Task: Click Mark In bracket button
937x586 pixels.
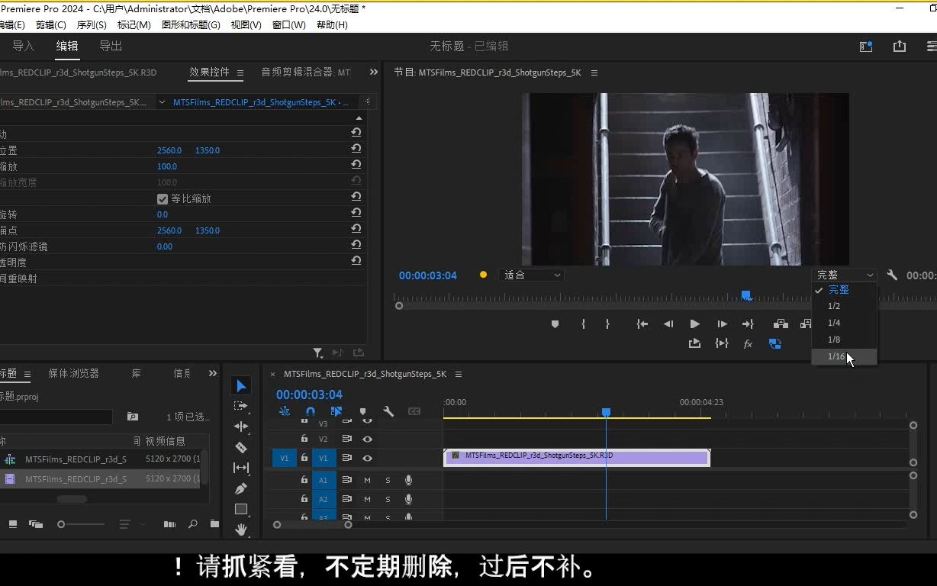Action: [583, 324]
